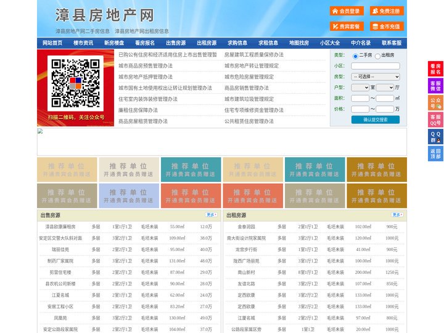Click the 客服微信 purple side icon
Viewport: 444px width, 333px height.
click(435, 86)
